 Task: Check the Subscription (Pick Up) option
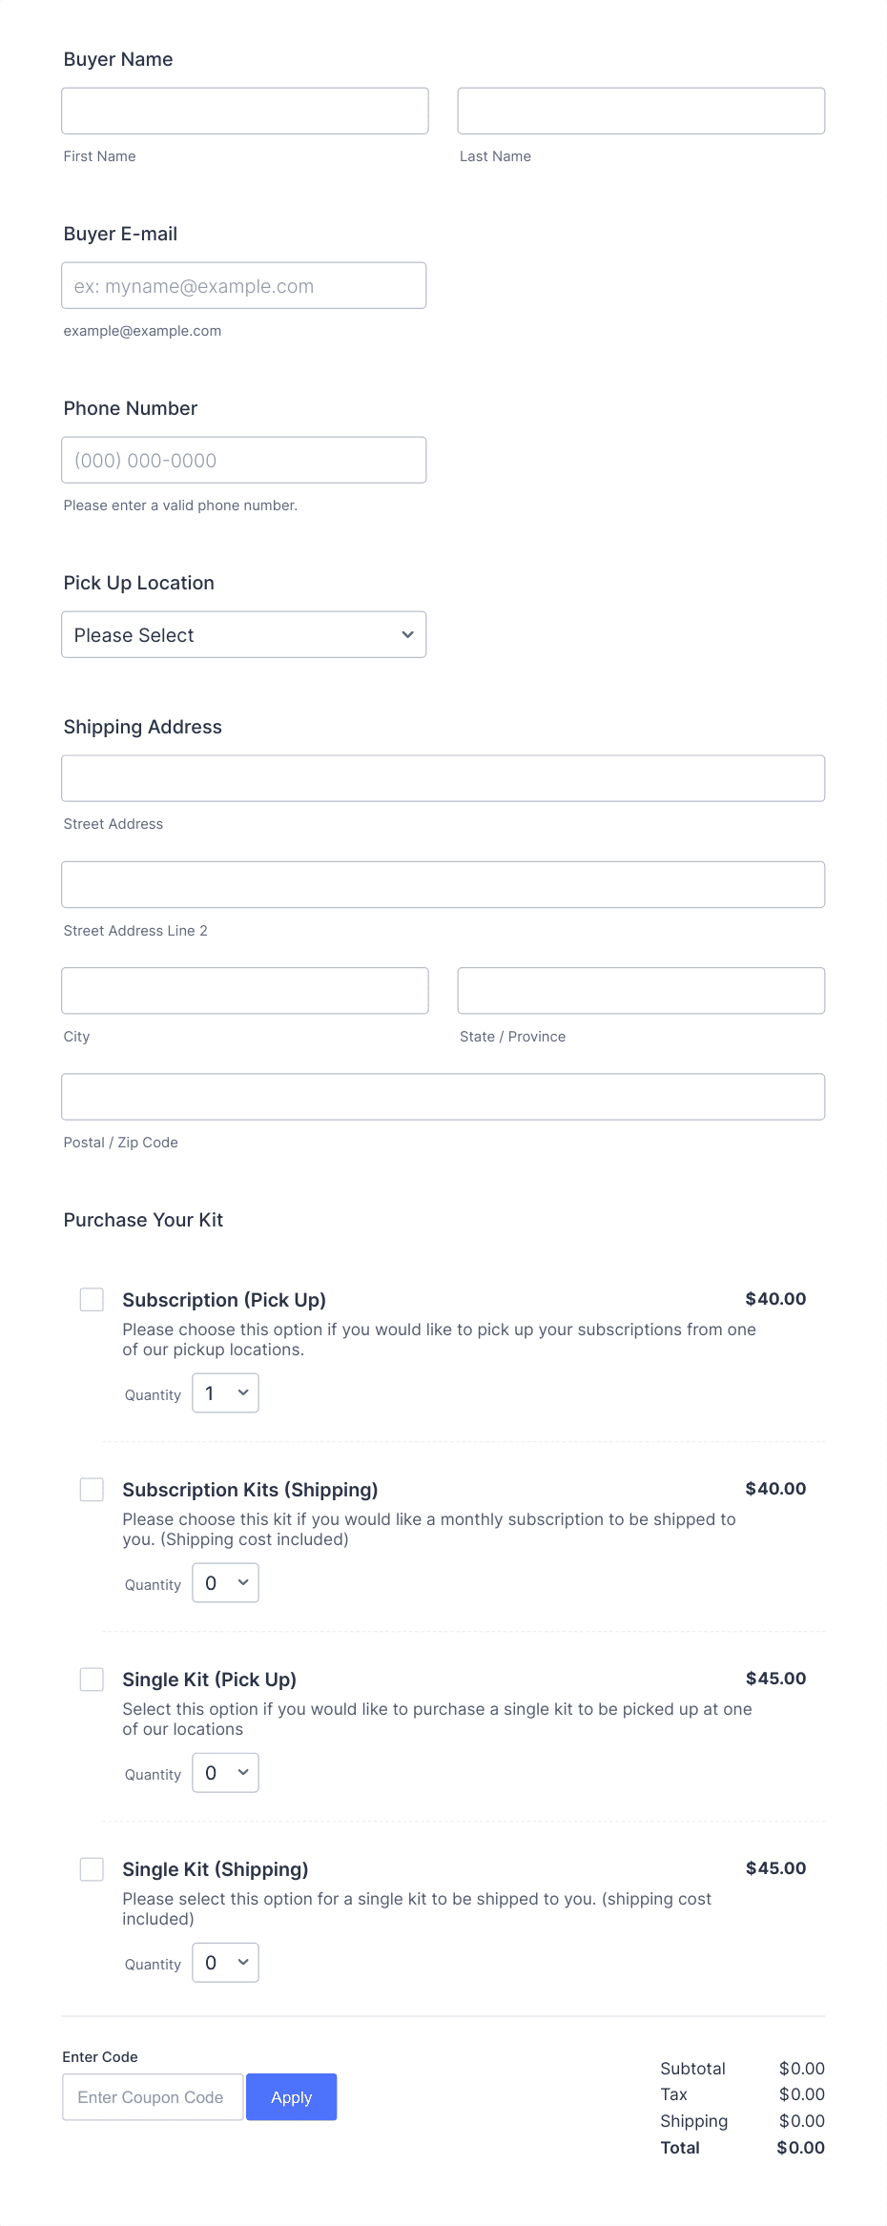pyautogui.click(x=92, y=1299)
